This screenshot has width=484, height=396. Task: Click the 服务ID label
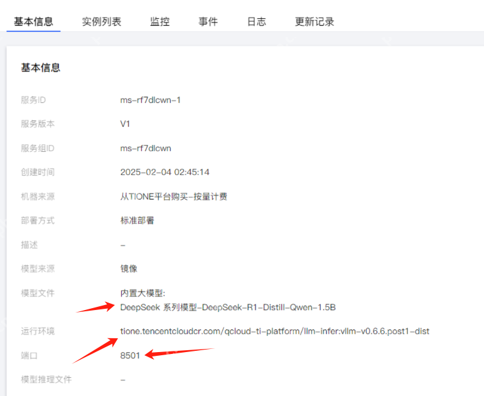(33, 100)
